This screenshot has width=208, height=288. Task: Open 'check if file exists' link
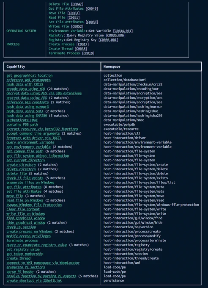25,178
